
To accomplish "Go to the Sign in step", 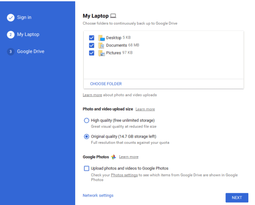I will click(x=24, y=18).
